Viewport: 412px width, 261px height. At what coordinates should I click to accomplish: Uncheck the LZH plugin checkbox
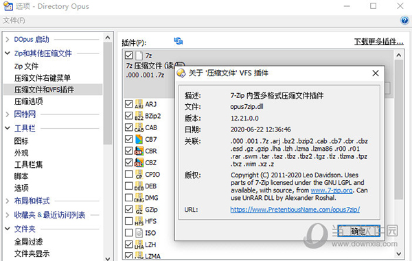tap(129, 245)
